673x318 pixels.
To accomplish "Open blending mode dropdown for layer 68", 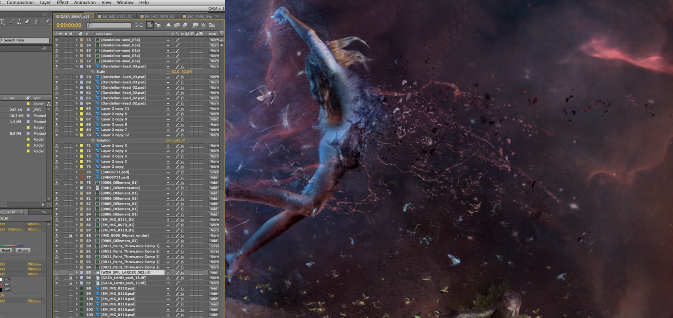I will tap(214, 125).
